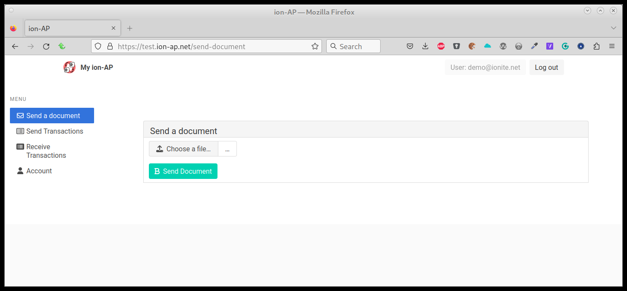The width and height of the screenshot is (627, 291).
Task: Click the Search box in the toolbar
Action: click(353, 46)
